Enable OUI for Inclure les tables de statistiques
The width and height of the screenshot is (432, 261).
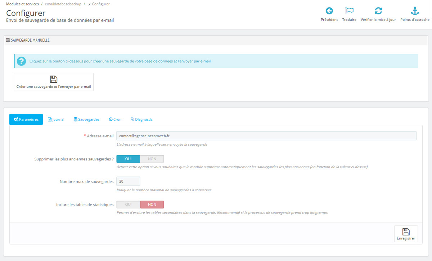(x=128, y=204)
